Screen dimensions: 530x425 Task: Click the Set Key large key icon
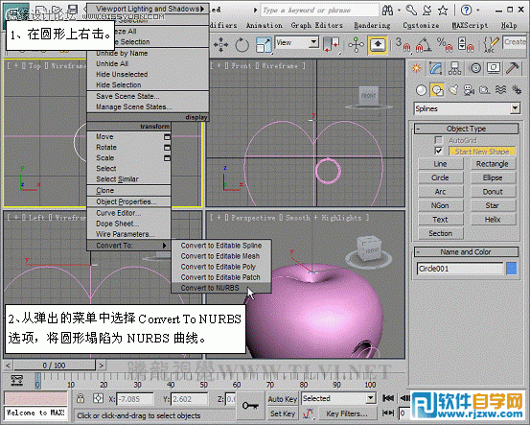point(250,406)
